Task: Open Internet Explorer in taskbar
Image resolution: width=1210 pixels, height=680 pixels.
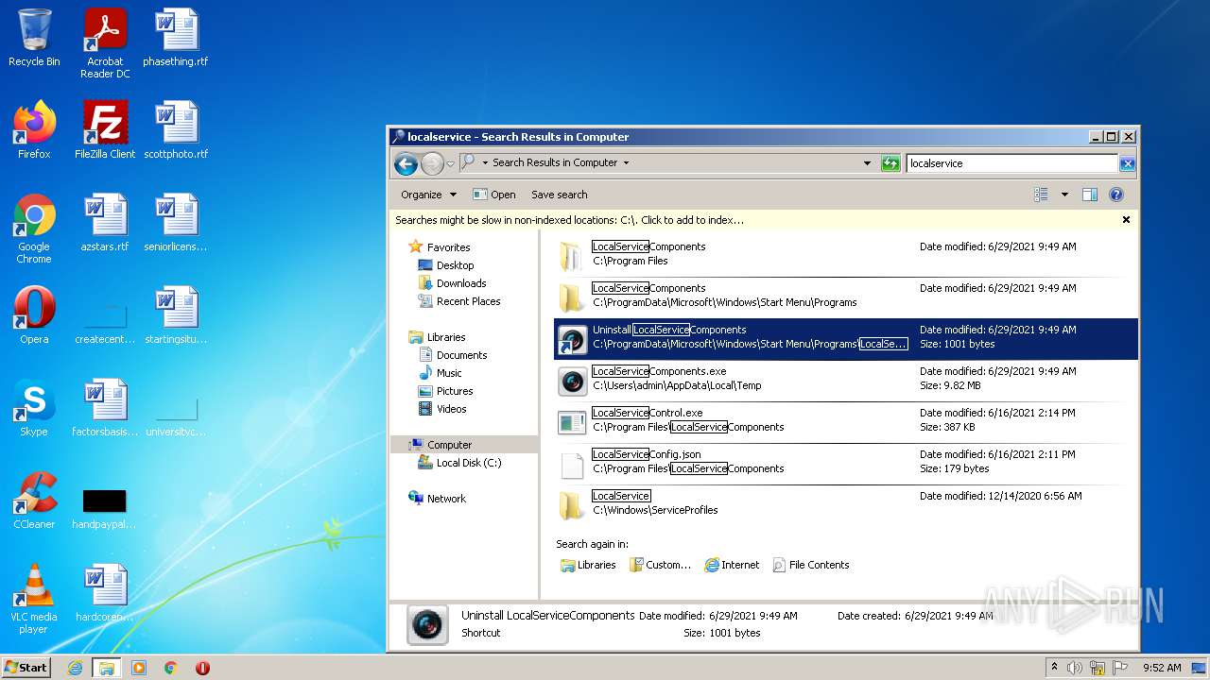Action: coord(75,668)
